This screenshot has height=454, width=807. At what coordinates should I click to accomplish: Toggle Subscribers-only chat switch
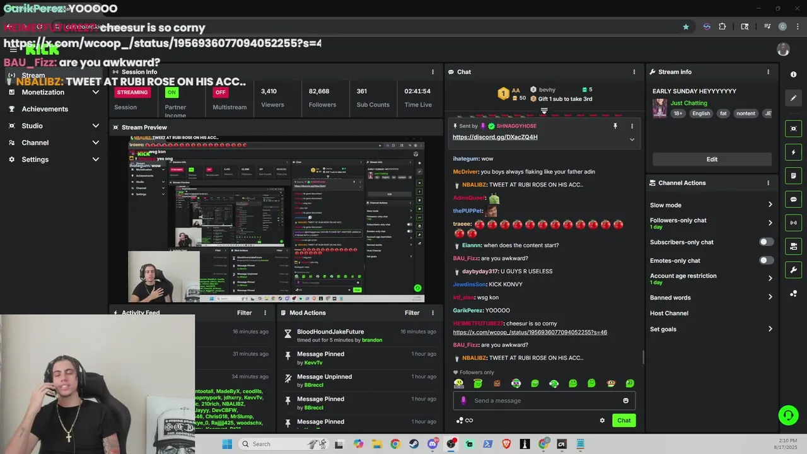[x=766, y=242]
